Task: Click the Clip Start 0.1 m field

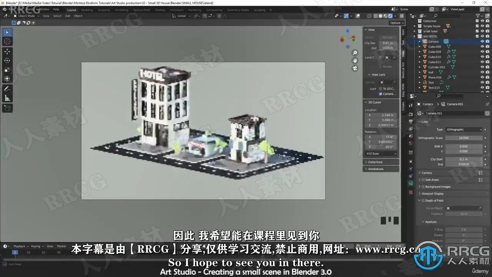Action: [464, 159]
